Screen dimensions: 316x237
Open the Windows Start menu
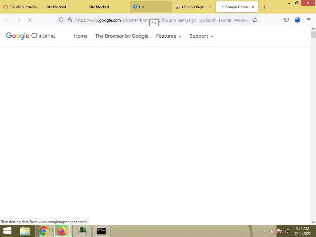pyautogui.click(x=7, y=231)
